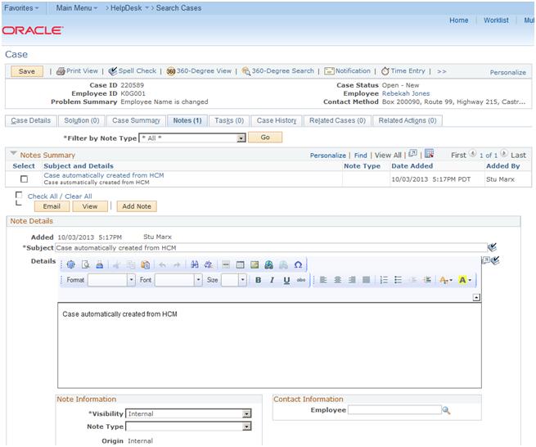Open the Size dropdown in editor
Viewport: 536px width, 447px height.
point(242,280)
